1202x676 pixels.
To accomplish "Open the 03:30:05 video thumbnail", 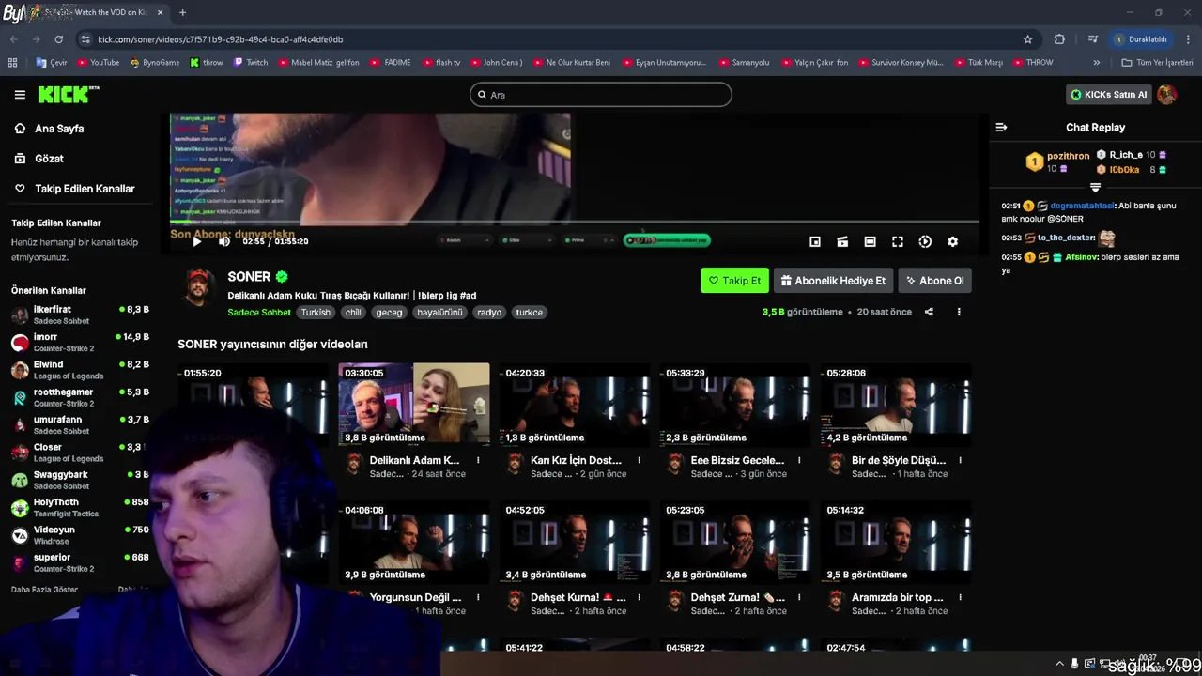I will pyautogui.click(x=414, y=404).
